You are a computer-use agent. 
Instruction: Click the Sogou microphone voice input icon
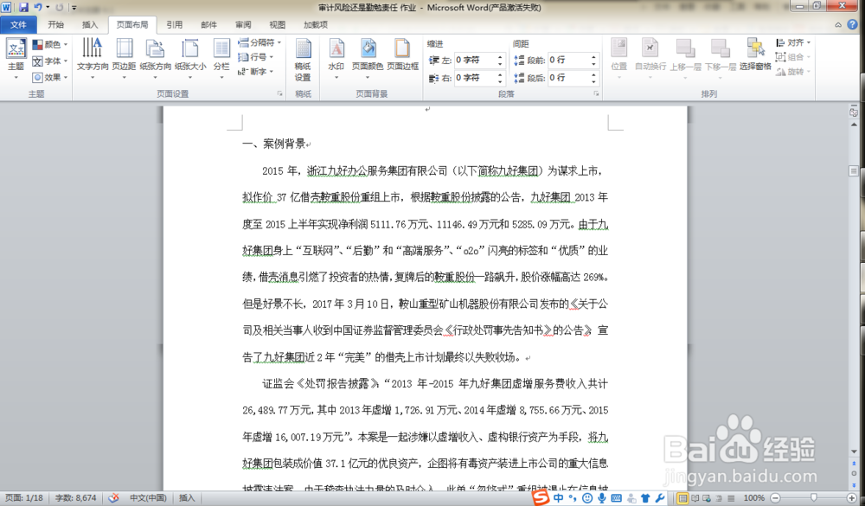pyautogui.click(x=602, y=498)
